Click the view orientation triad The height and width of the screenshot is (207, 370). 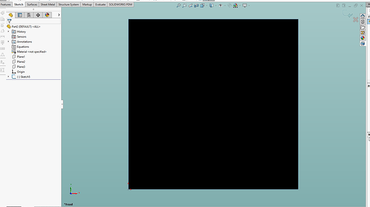tap(74, 189)
